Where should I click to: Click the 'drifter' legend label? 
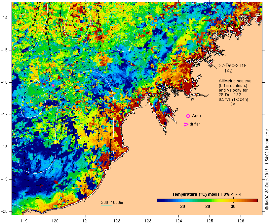pos(195,124)
